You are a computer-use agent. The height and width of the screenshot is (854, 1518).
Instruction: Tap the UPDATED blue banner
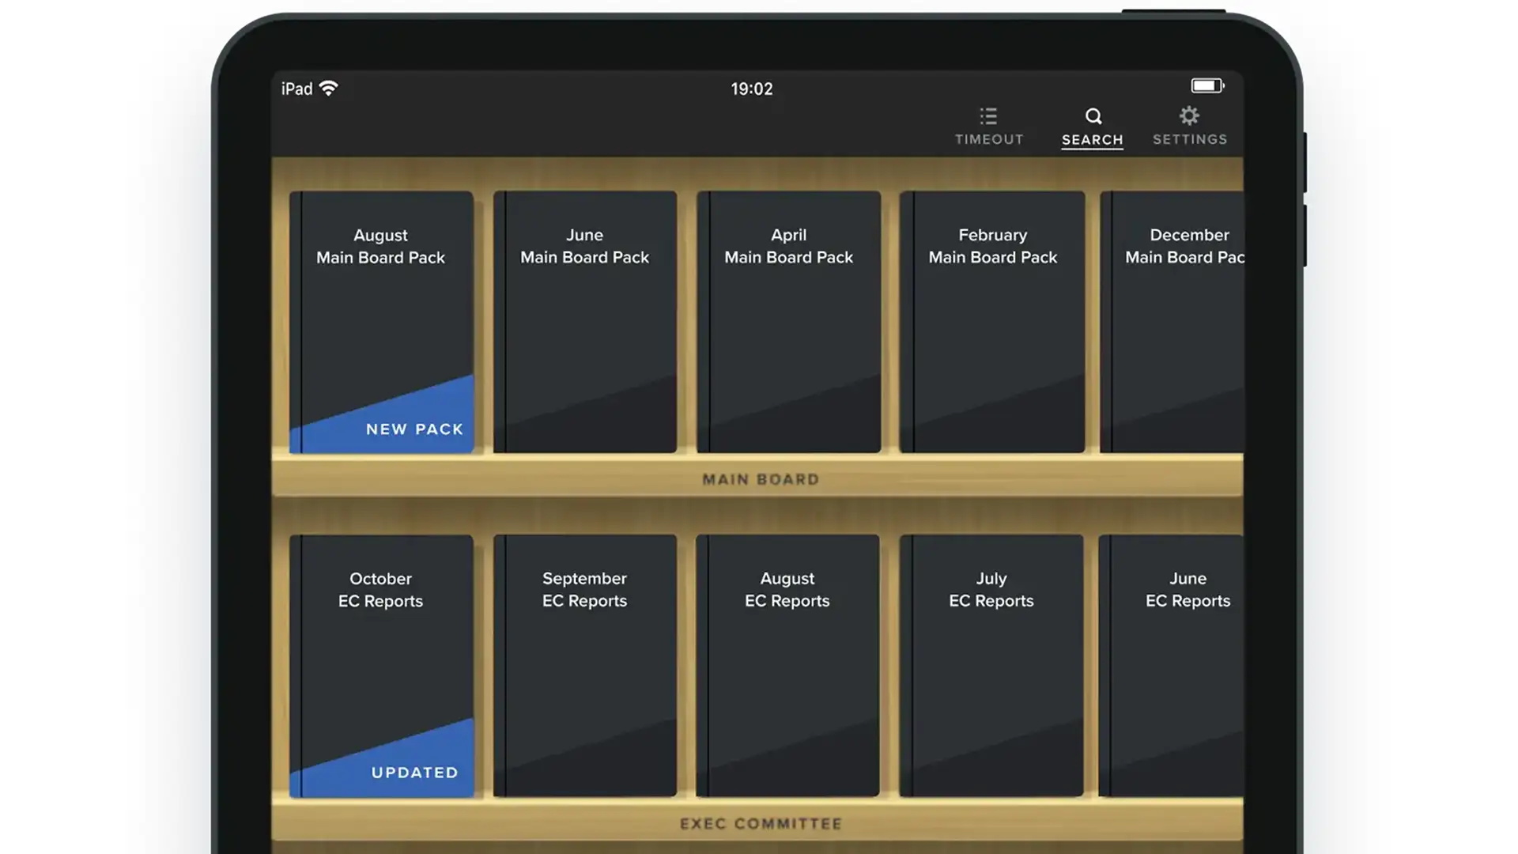414,773
